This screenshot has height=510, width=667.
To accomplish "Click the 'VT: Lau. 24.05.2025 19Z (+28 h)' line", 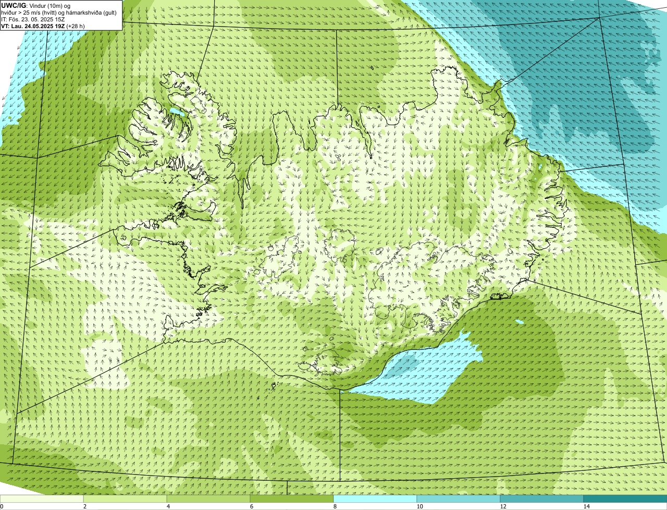I will pos(43,26).
